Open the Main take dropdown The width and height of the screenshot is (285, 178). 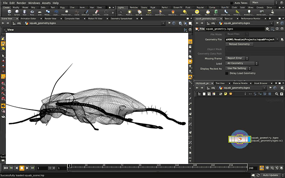(x=264, y=3)
